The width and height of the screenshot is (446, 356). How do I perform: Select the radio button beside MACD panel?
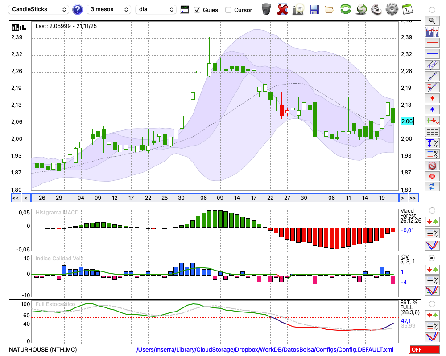point(432,210)
